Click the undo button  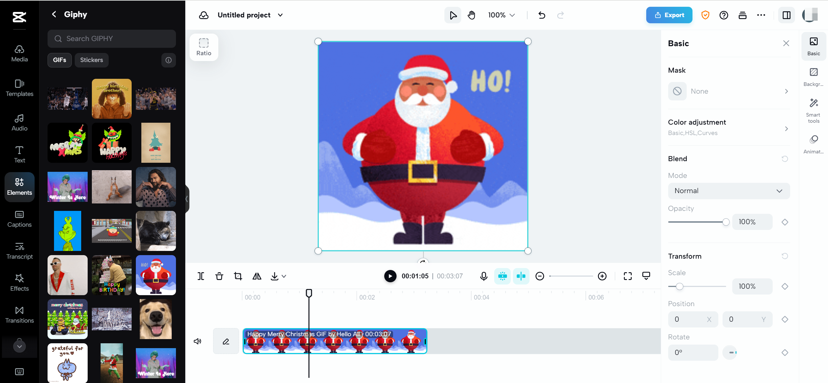click(542, 15)
